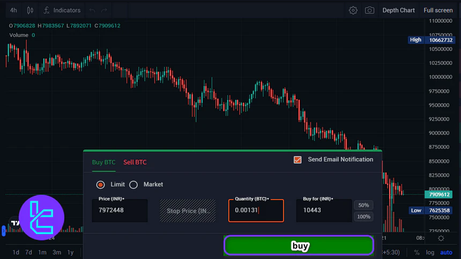The width and height of the screenshot is (461, 259).
Task: Set chart range to 1d
Action: [16, 253]
